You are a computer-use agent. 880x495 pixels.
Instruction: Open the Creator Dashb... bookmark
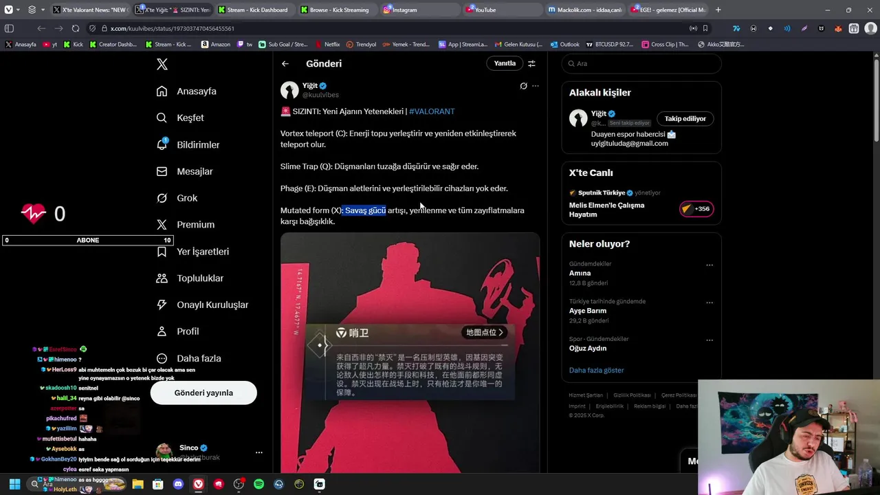tap(113, 44)
